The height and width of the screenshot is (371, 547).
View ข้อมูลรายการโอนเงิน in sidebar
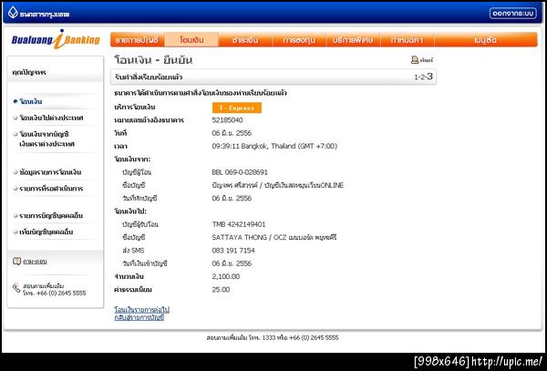tap(50, 172)
